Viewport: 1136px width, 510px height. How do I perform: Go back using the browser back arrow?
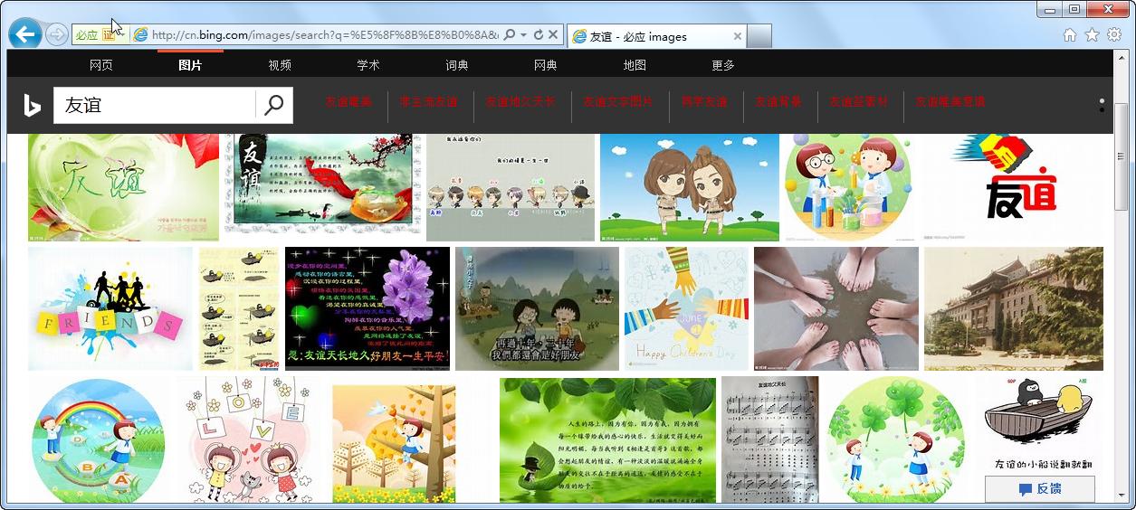click(x=24, y=34)
